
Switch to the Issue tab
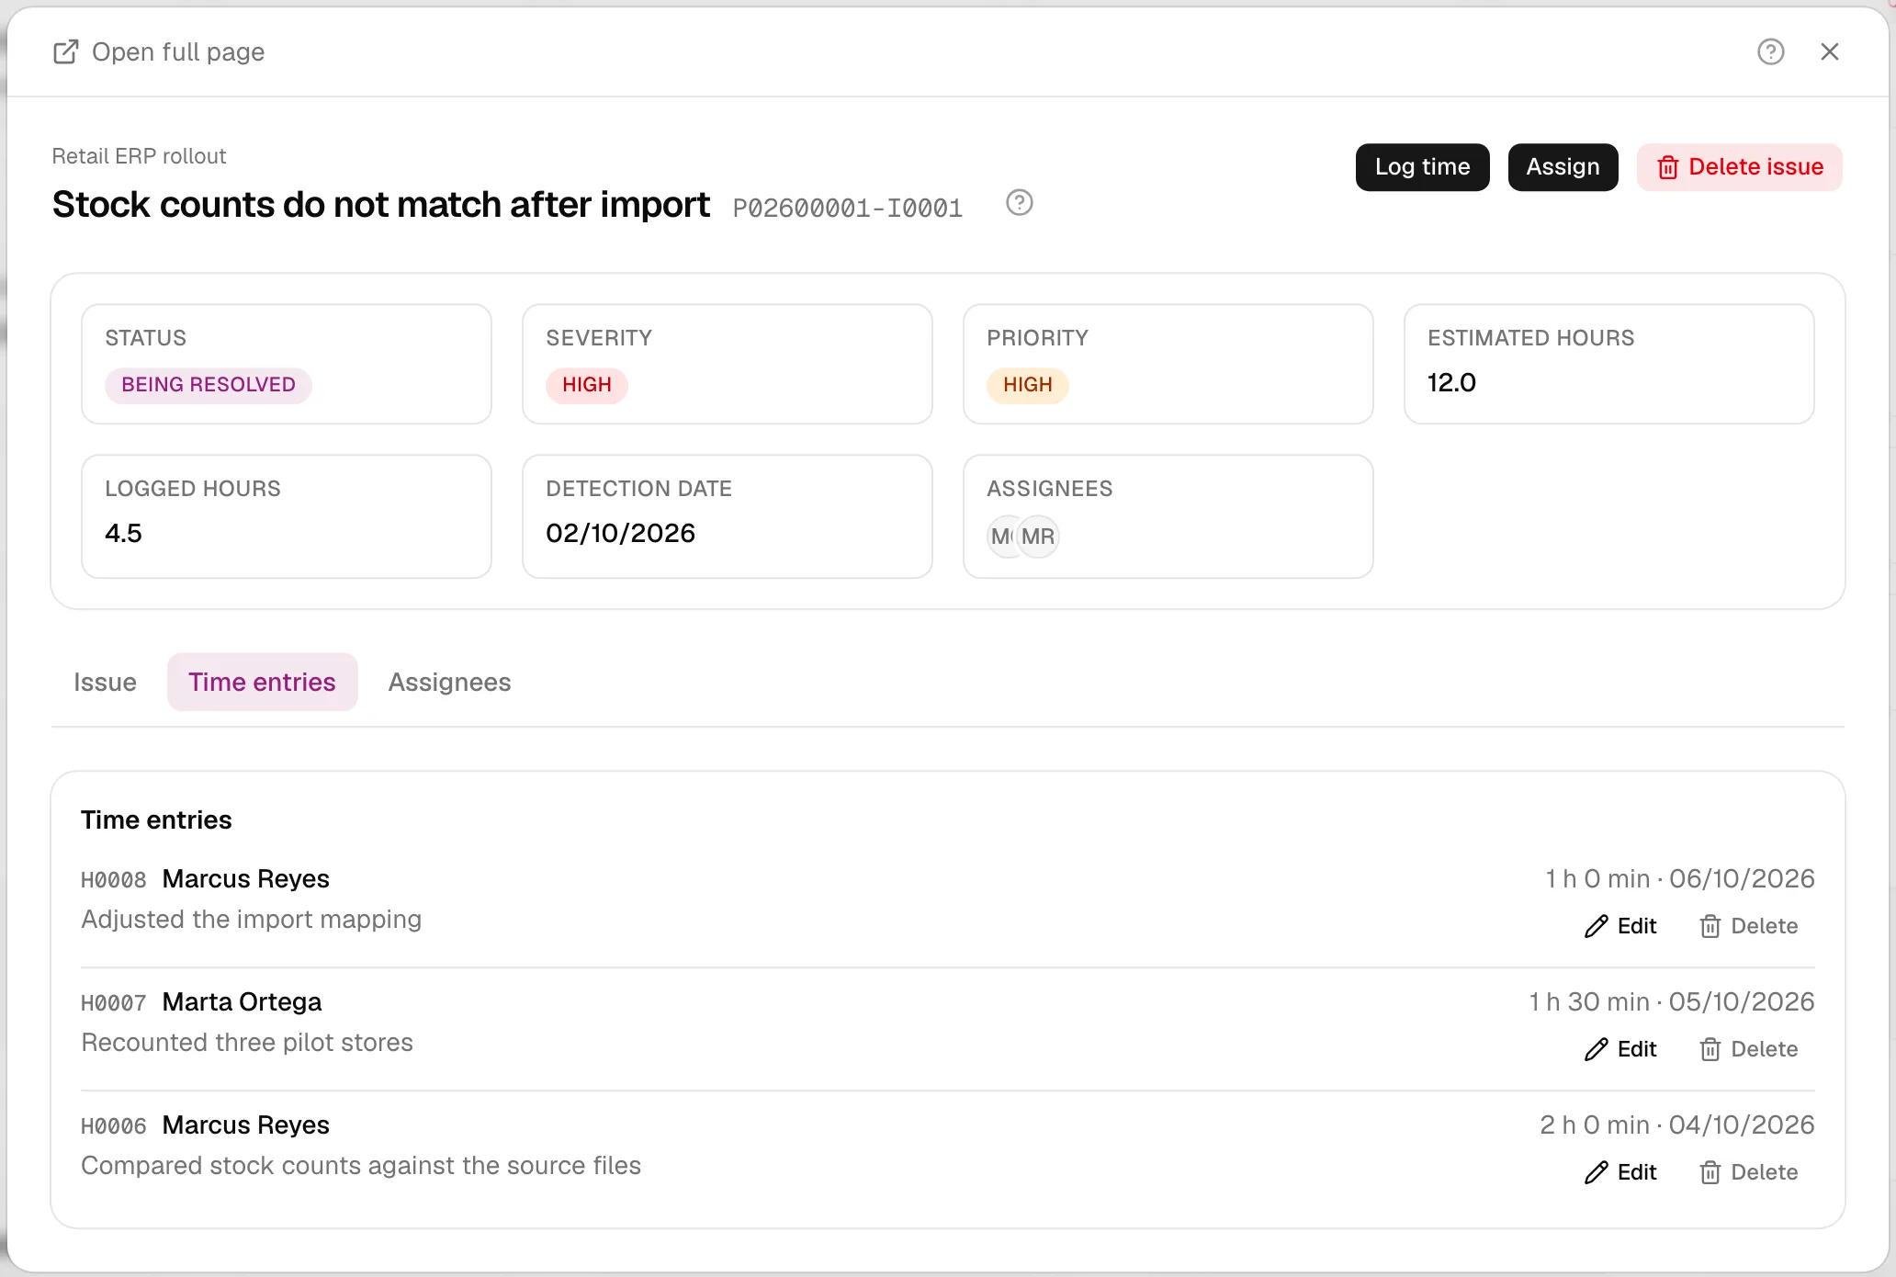pos(105,682)
